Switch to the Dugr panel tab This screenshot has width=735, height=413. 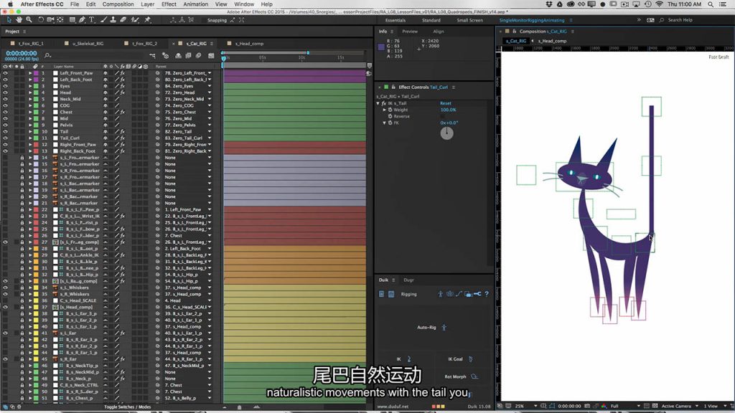coord(408,280)
